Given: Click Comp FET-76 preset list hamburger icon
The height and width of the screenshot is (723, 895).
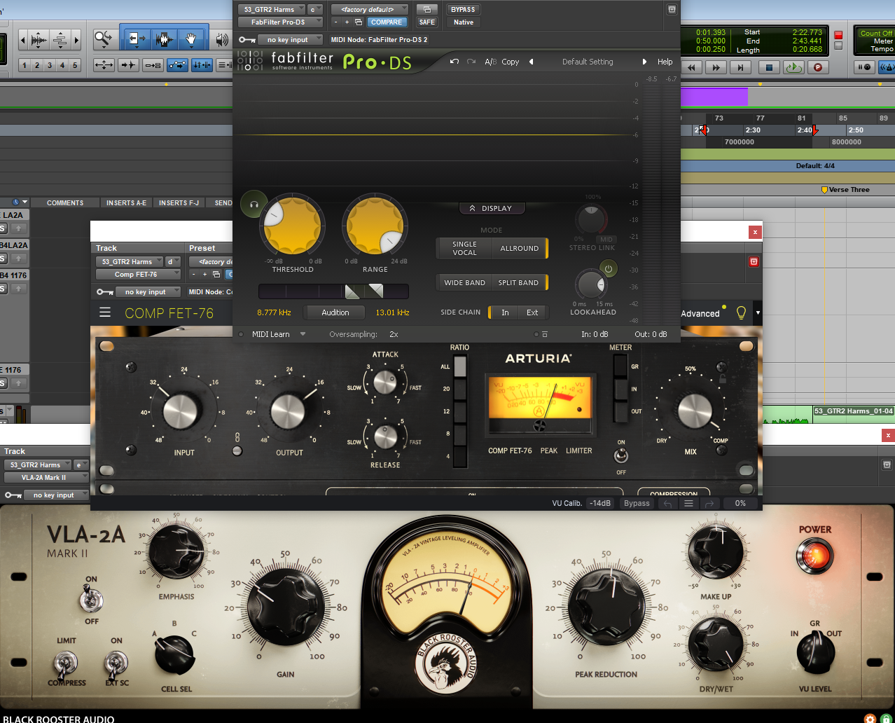Looking at the screenshot, I should 688,503.
